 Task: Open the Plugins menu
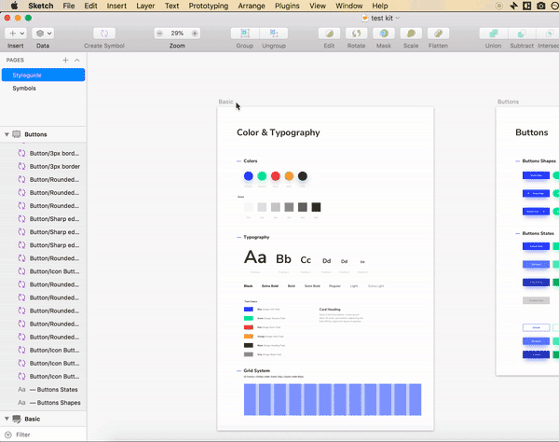point(288,6)
